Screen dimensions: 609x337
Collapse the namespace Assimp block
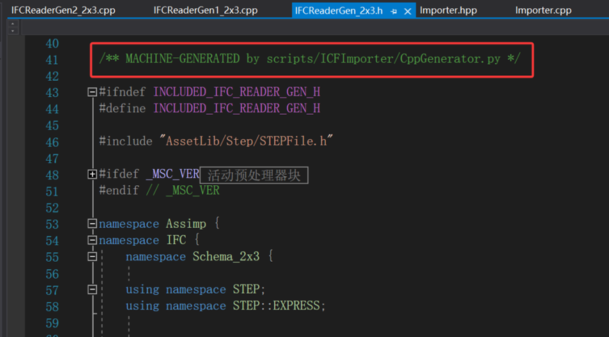(92, 224)
